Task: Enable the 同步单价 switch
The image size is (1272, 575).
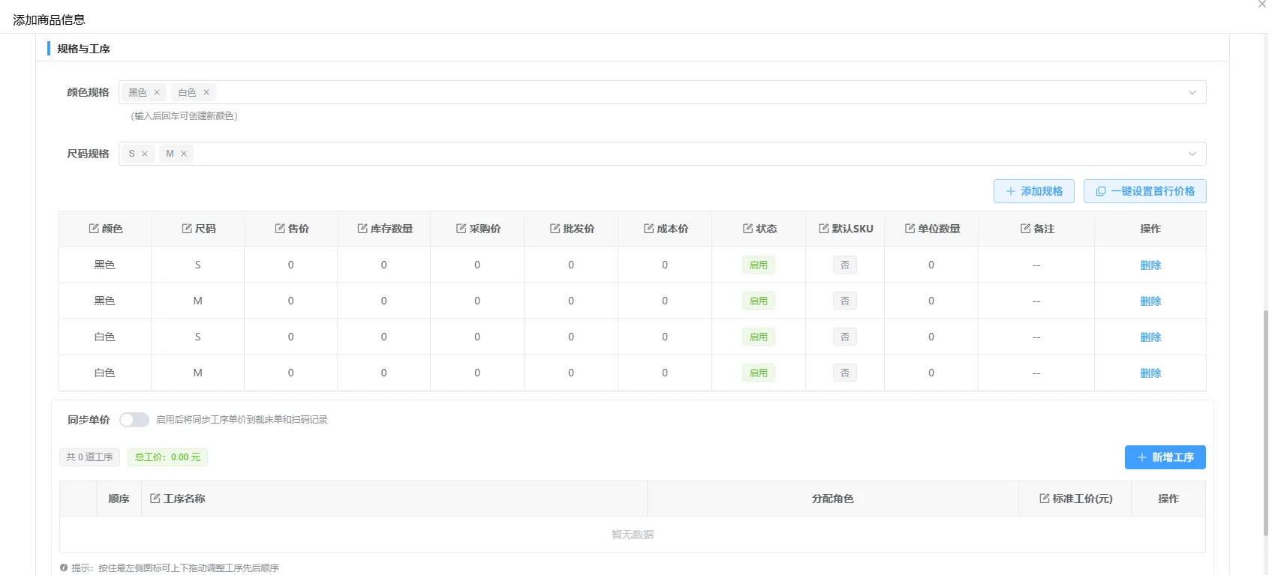Action: tap(134, 420)
